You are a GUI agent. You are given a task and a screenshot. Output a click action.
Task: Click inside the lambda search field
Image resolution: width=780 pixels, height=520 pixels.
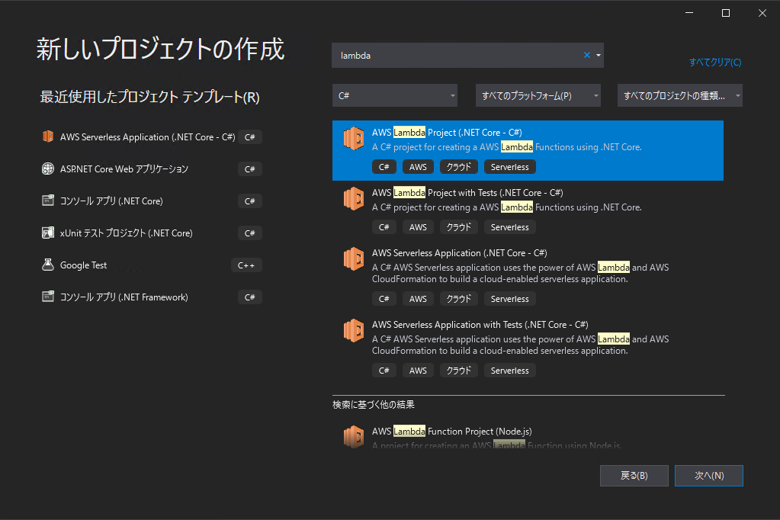tap(457, 54)
